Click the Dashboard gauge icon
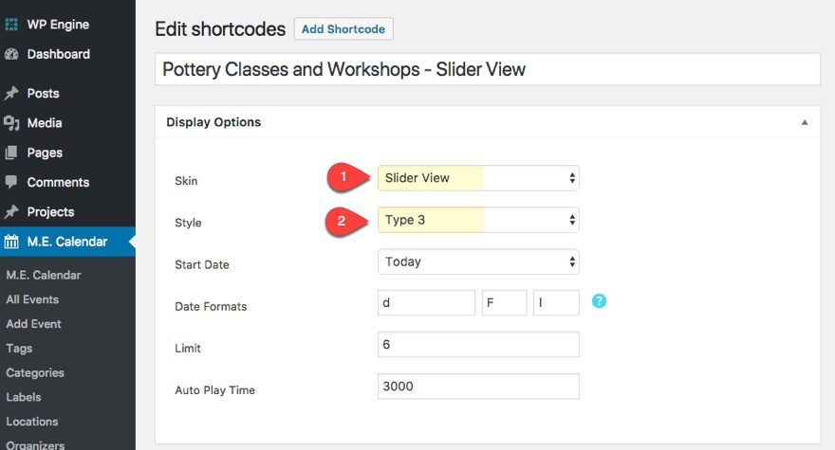The image size is (835, 450). (11, 54)
